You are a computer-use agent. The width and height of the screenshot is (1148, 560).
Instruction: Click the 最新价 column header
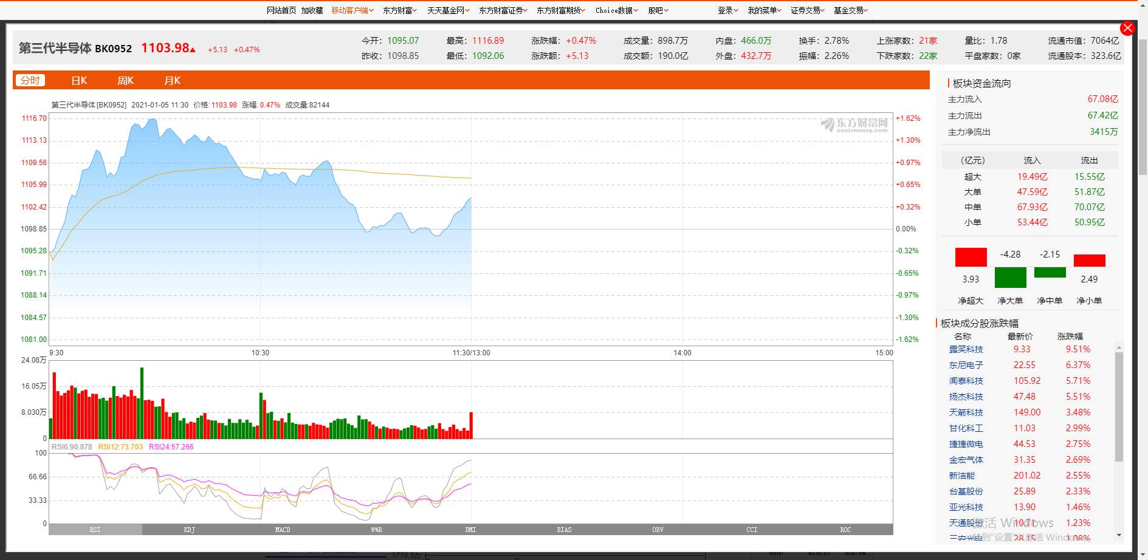pos(1020,336)
